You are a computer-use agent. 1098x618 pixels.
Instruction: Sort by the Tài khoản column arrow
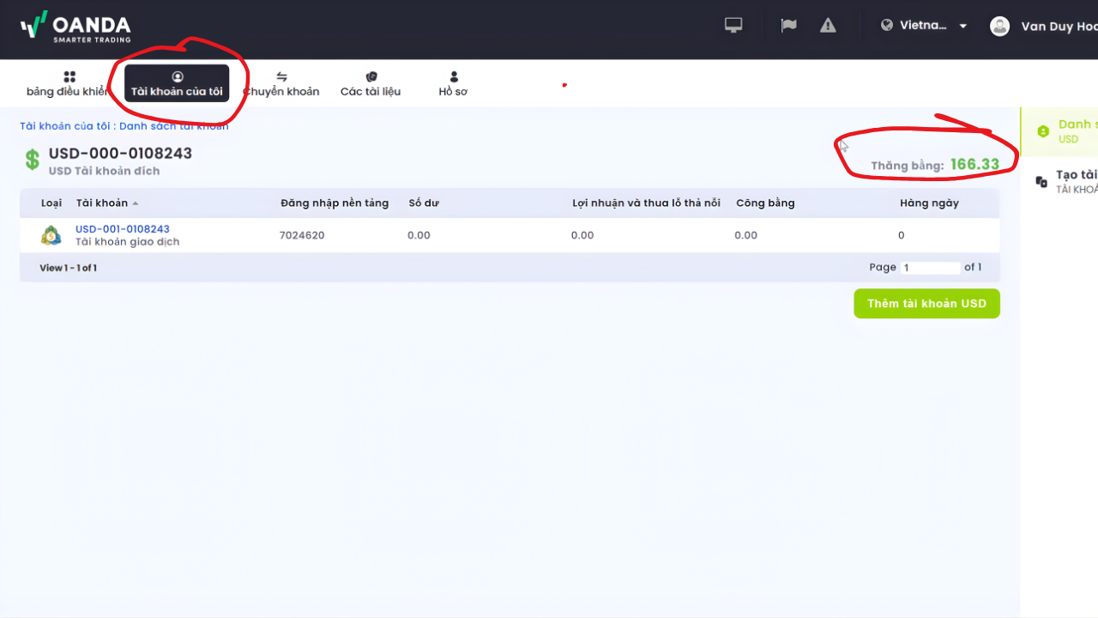tap(136, 203)
